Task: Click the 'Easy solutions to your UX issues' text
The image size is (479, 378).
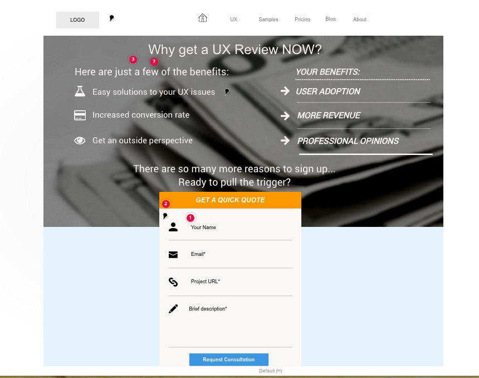Action: [154, 92]
